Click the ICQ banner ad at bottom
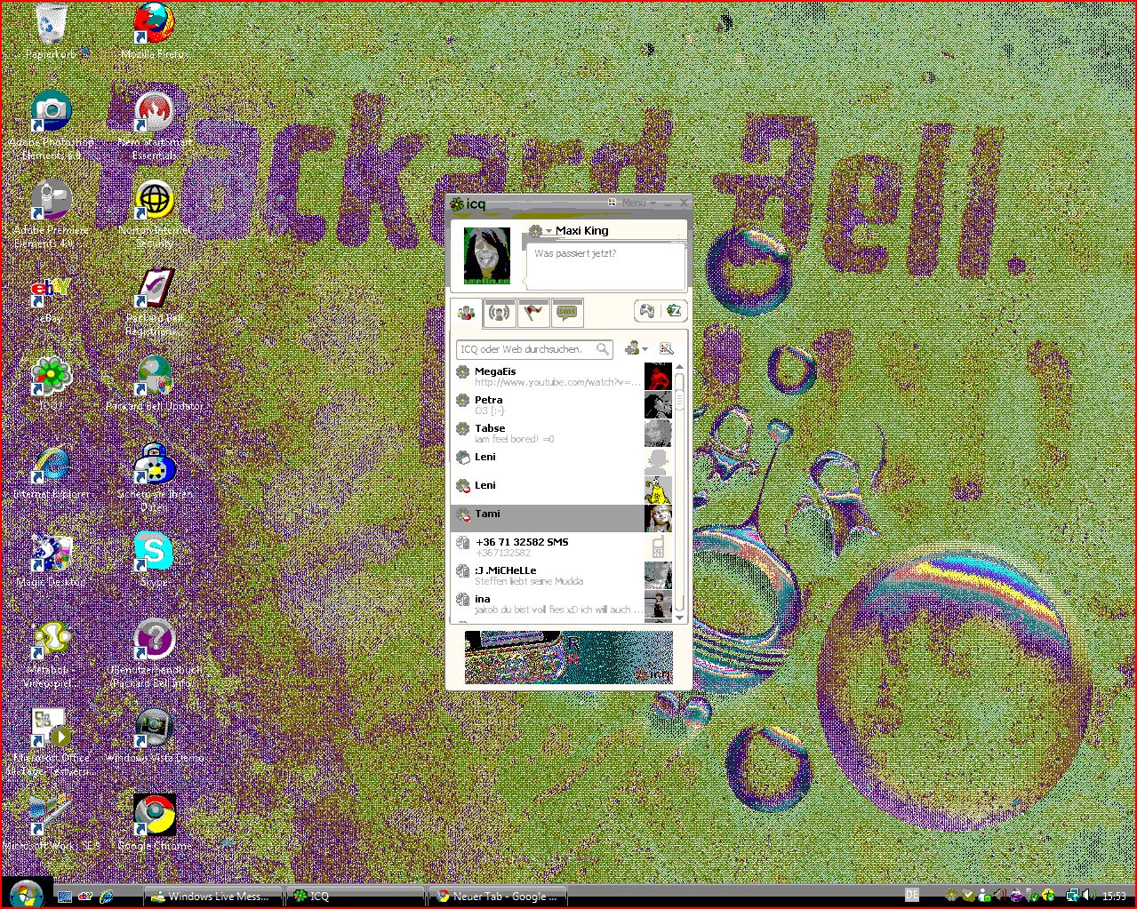 [x=569, y=658]
